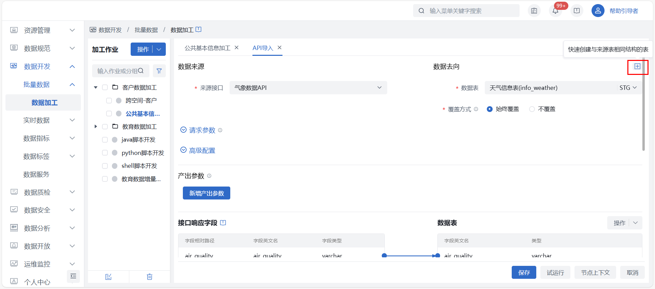655x289 pixels.
Task: Click quick-create table plus icon
Action: click(637, 66)
